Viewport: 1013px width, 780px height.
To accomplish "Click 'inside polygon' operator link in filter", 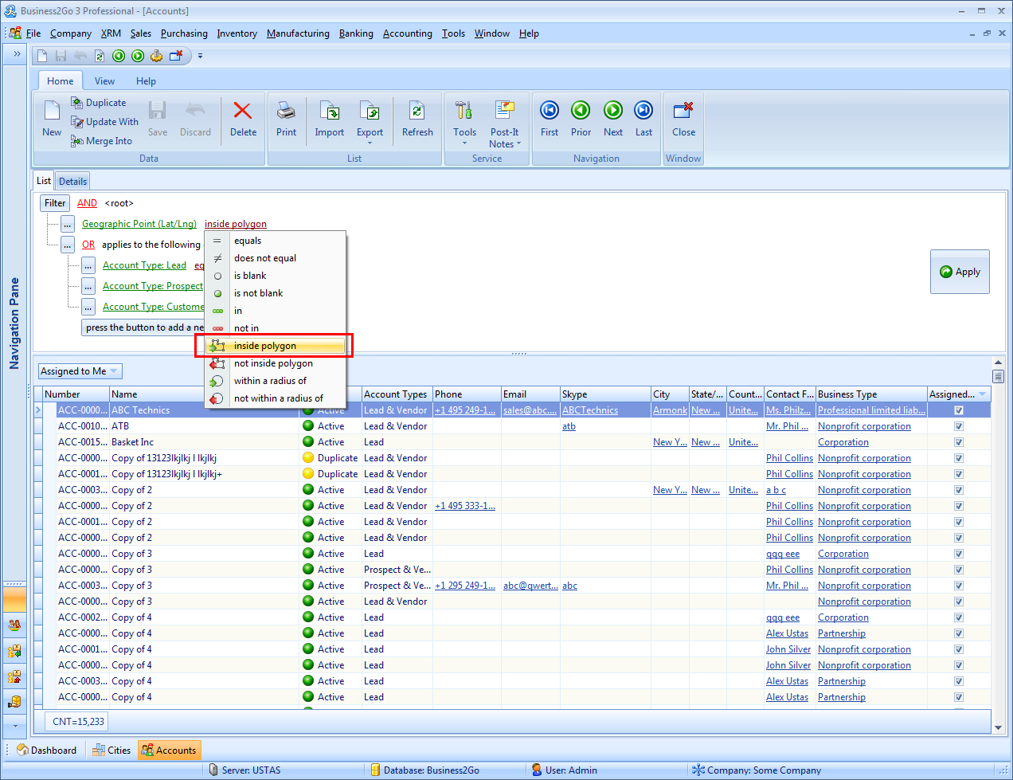I will pyautogui.click(x=236, y=224).
